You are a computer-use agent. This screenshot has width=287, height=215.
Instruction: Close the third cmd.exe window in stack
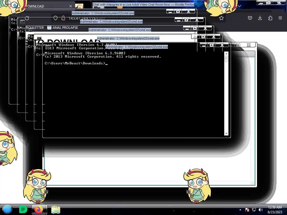[x=205, y=28]
